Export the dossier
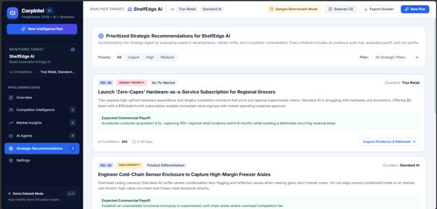This screenshot has height=209, width=437. (378, 9)
